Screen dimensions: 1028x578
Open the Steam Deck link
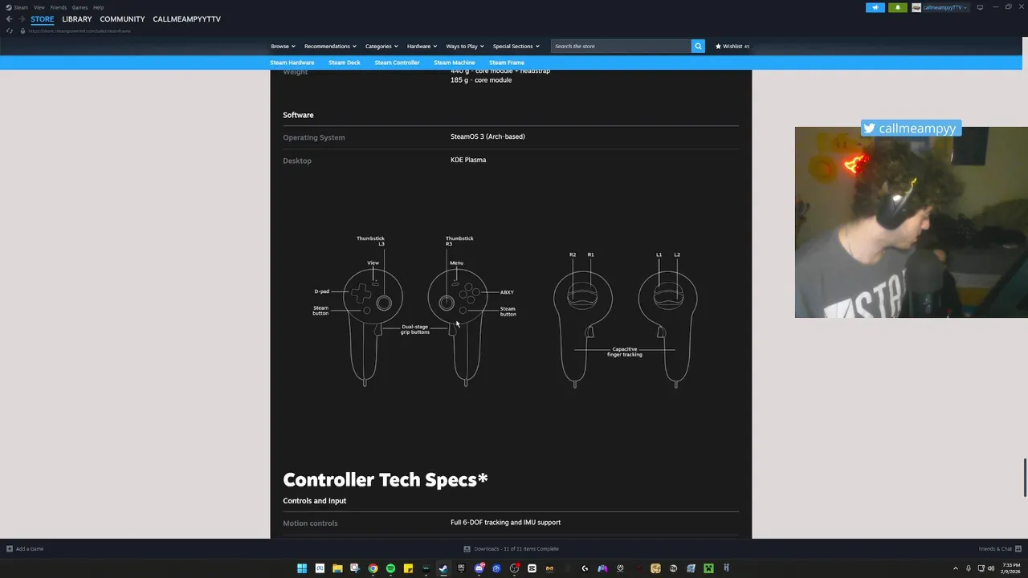coord(344,63)
